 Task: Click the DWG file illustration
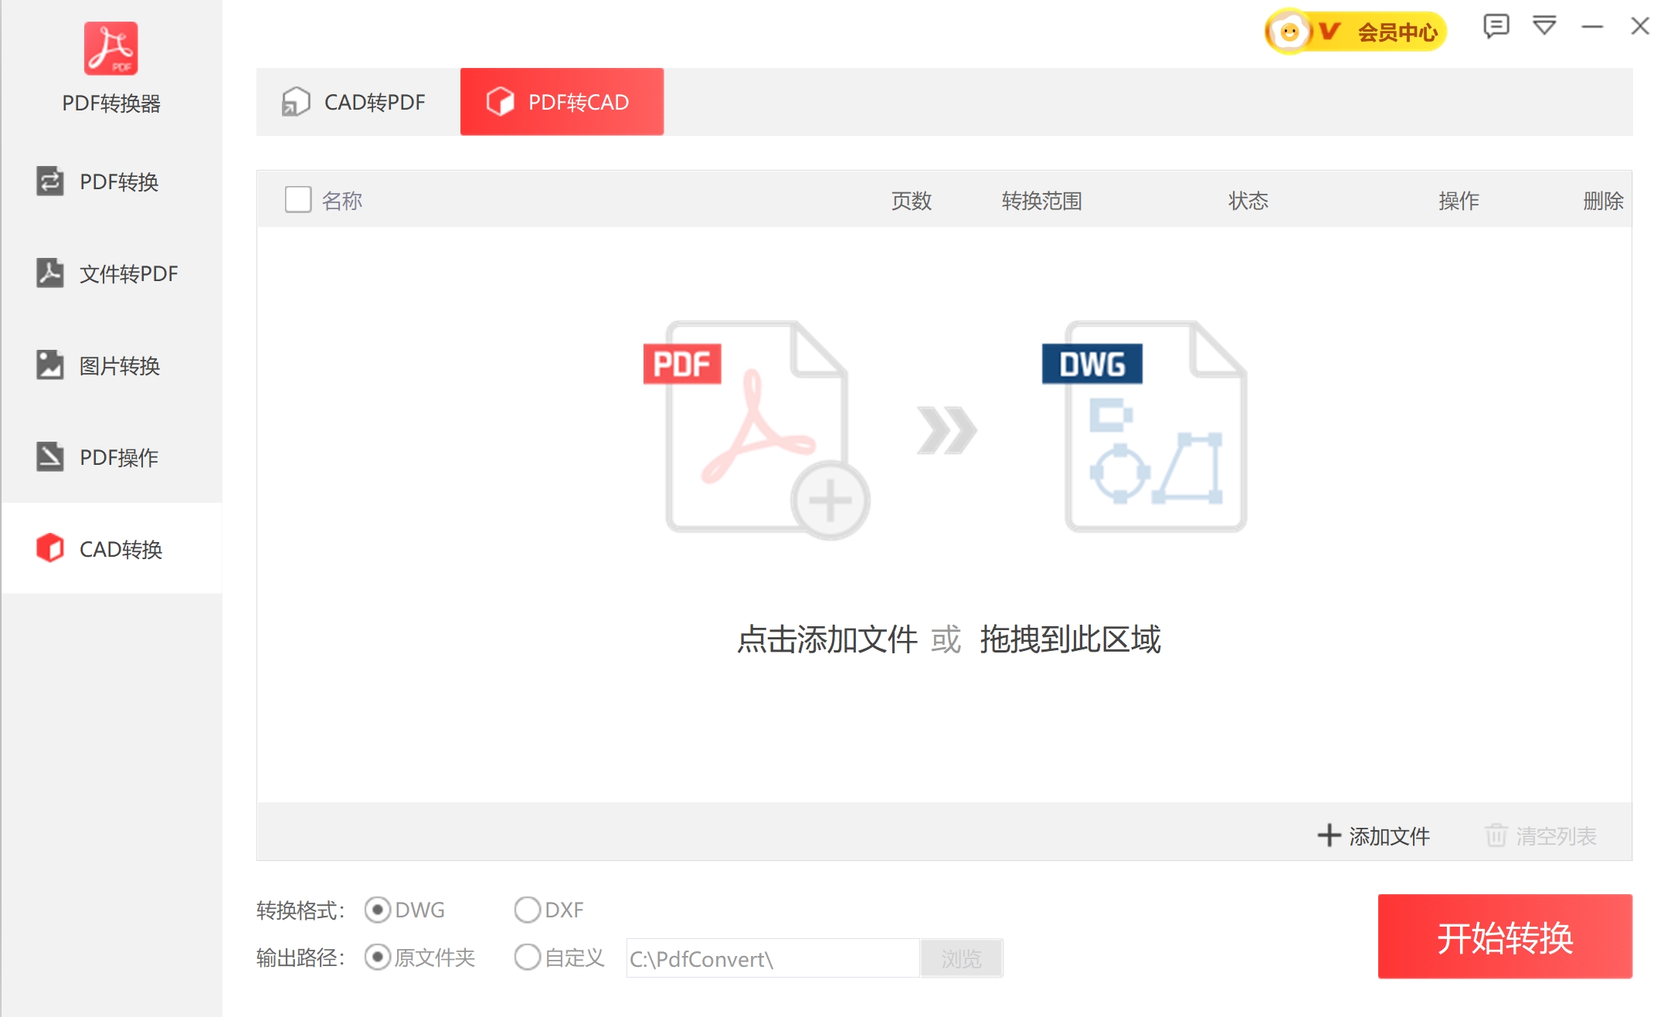[1145, 426]
